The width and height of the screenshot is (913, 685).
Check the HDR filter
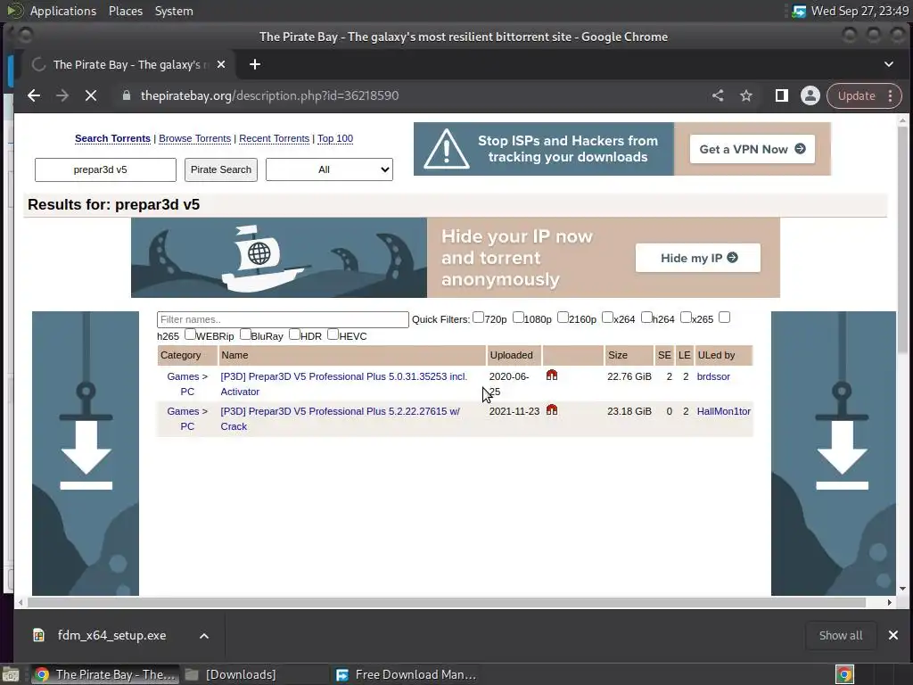point(294,334)
